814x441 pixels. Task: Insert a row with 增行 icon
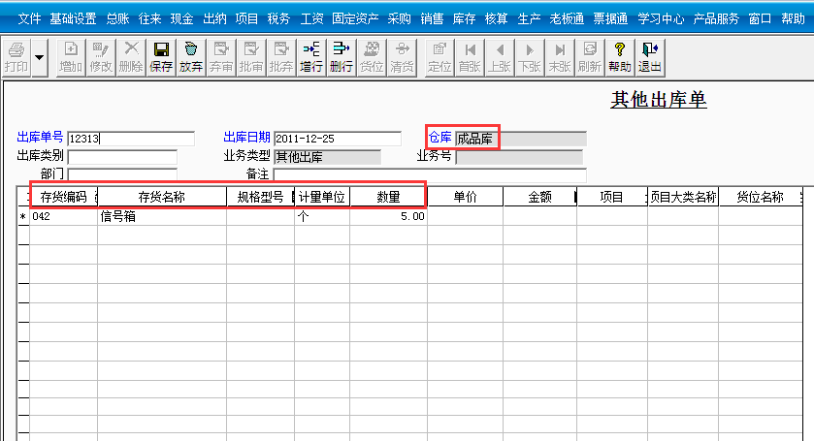click(311, 56)
